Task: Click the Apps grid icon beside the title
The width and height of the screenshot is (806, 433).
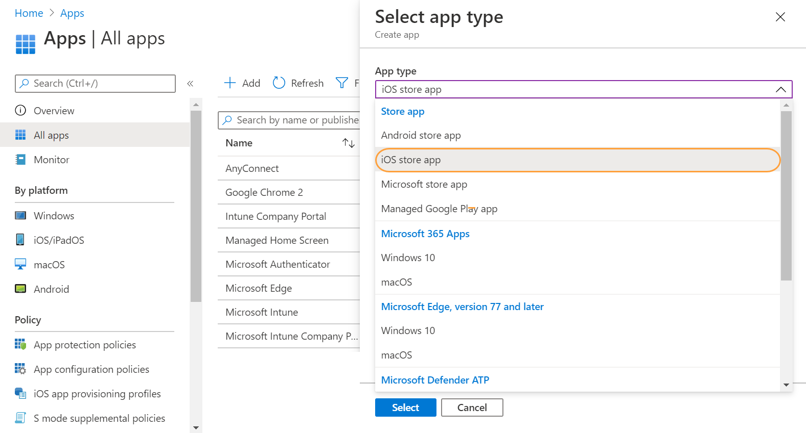Action: pos(26,44)
